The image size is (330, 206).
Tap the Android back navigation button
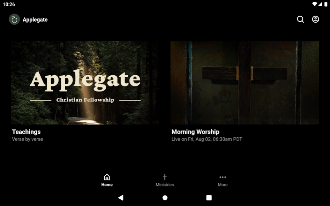pyautogui.click(x=121, y=198)
